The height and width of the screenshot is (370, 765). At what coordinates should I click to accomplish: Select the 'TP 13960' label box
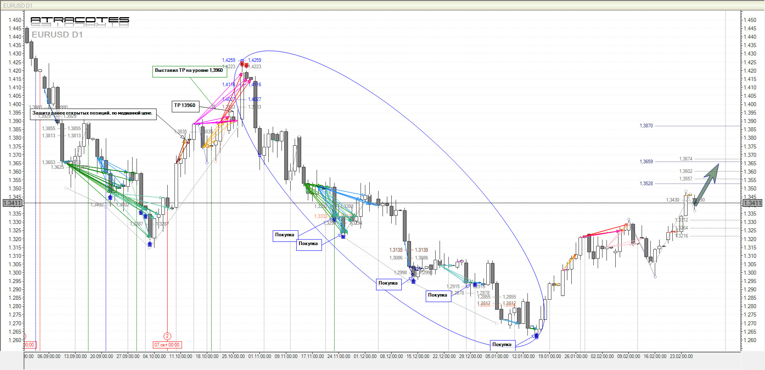pos(186,106)
